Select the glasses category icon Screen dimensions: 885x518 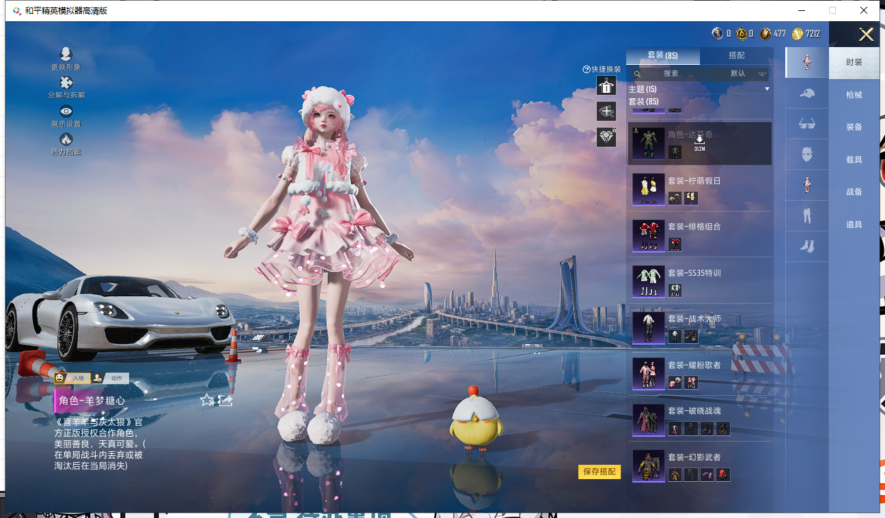806,124
